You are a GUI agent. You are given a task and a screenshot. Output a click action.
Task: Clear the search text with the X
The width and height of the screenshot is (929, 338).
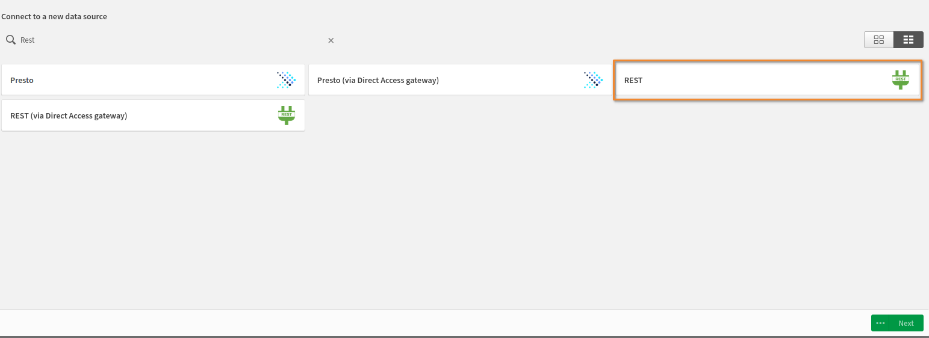[331, 40]
